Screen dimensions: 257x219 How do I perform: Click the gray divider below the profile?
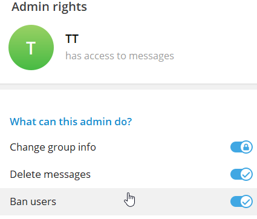[128, 87]
